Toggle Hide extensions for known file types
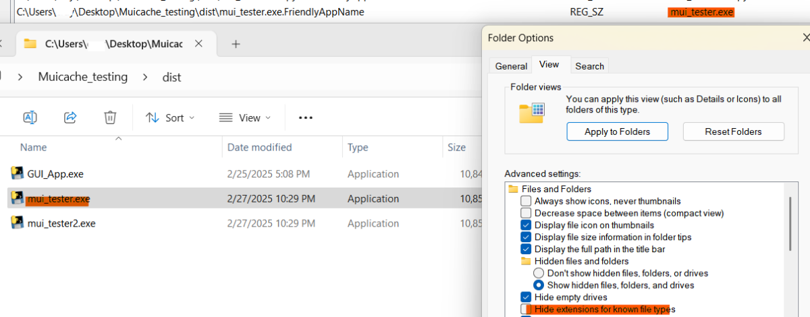 (526, 309)
